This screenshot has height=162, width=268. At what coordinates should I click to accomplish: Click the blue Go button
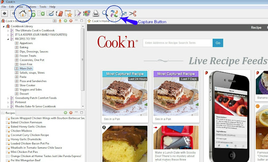click(218, 43)
